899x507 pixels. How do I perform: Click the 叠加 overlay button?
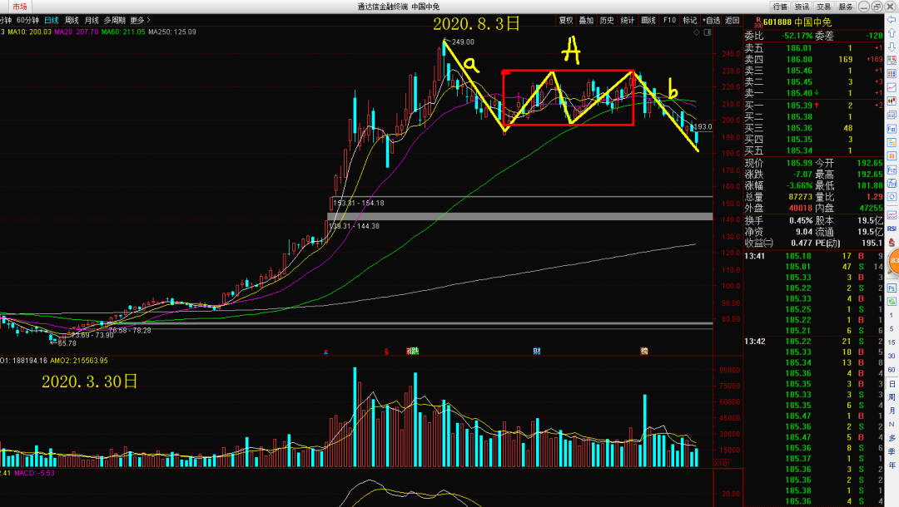click(586, 20)
